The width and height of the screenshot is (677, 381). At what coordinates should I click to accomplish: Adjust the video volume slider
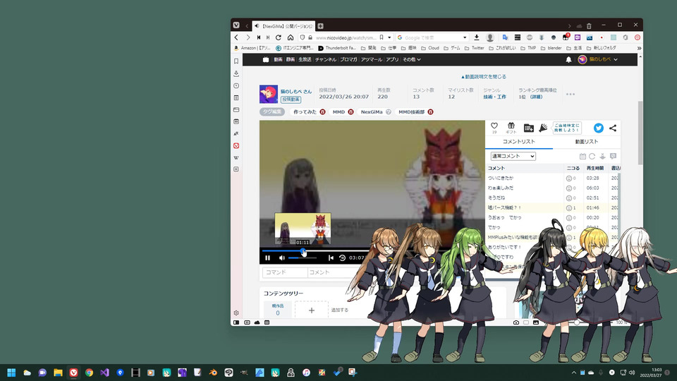(x=303, y=258)
